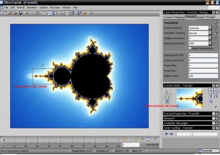This screenshot has width=220, height=155.
Task: Click the Color Cycling speed slider
Action: (x=192, y=134)
